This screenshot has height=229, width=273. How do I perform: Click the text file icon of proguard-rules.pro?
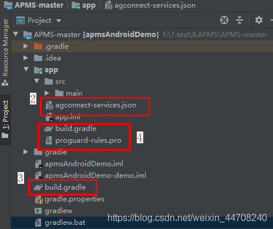click(49, 140)
